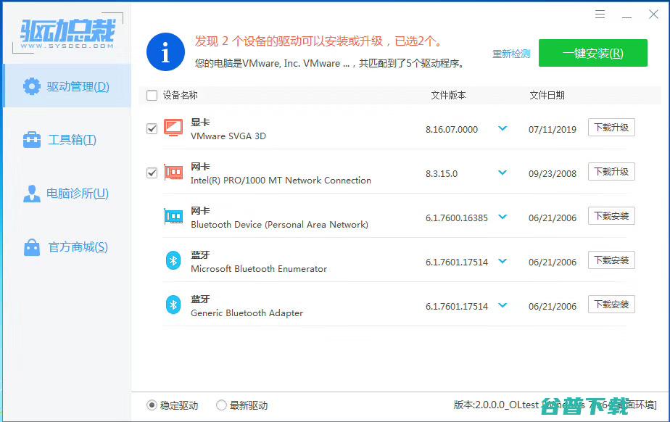670x422 pixels.
Task: Click the Intel PRO/1000 network adapter icon
Action: click(173, 171)
